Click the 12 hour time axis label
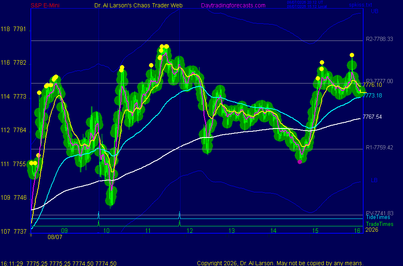 point(190,231)
